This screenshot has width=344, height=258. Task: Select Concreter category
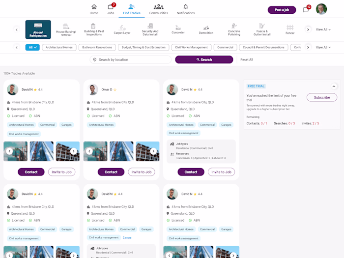(178, 29)
